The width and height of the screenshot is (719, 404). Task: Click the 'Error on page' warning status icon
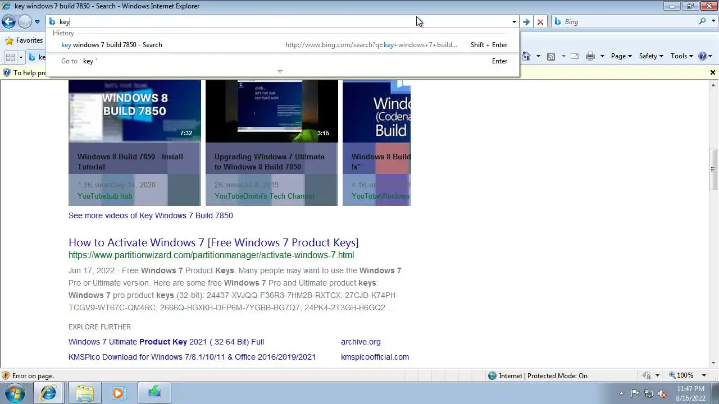[x=6, y=376]
